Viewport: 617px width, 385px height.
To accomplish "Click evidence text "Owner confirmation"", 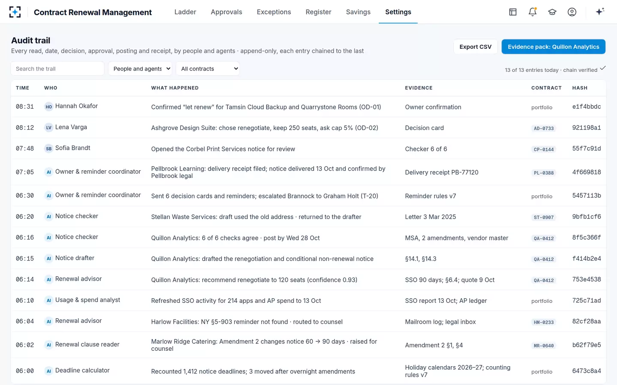I will click(x=433, y=107).
